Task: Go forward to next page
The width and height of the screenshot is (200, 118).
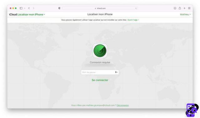Action: 33,8
